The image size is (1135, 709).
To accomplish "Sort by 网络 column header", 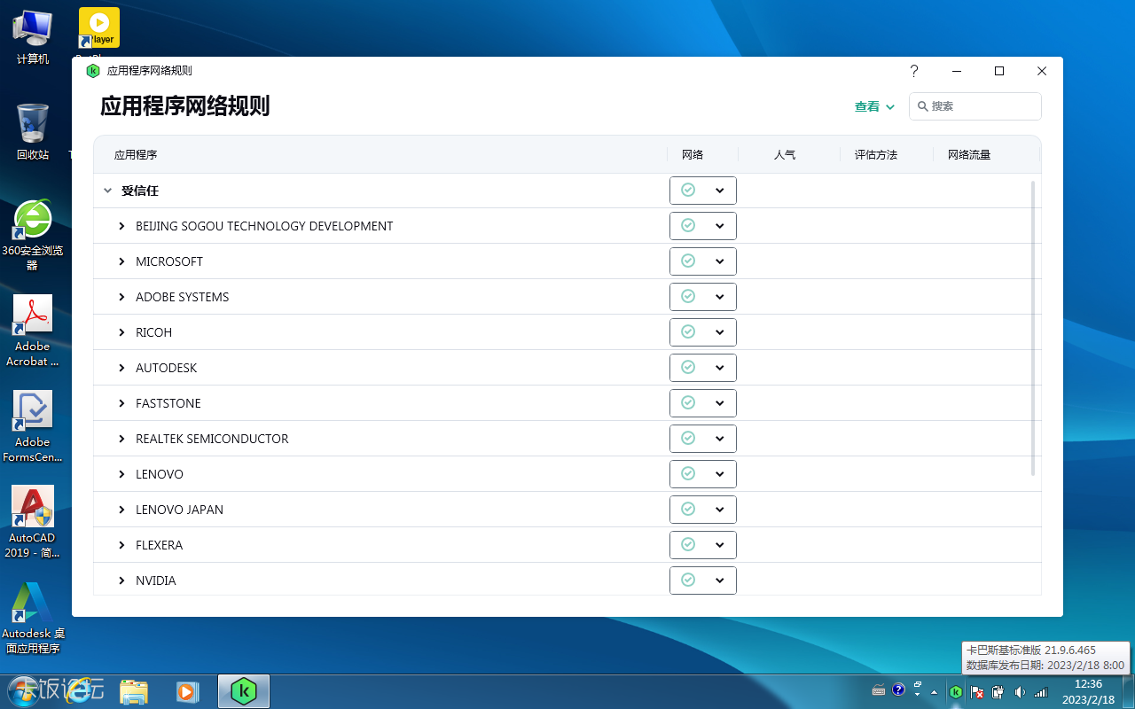I will pos(693,155).
